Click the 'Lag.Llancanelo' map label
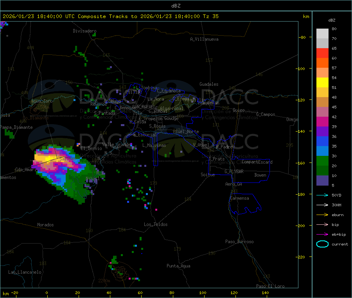The height and width of the screenshot is (298, 352). tap(25, 272)
